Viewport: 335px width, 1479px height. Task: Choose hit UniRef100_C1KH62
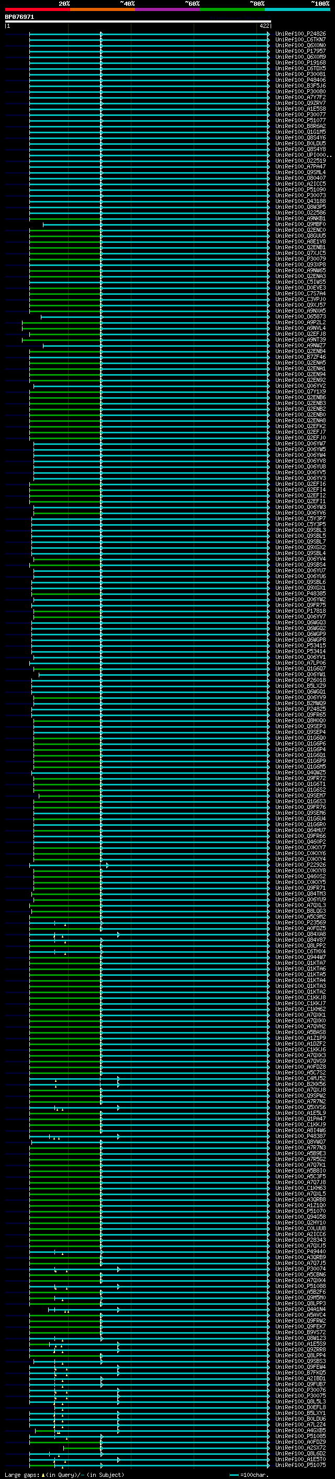coord(300,1009)
